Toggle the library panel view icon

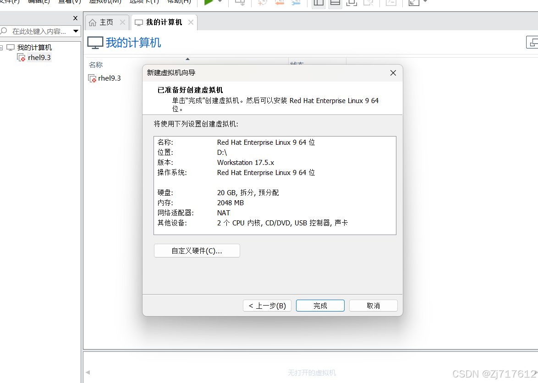319,3
